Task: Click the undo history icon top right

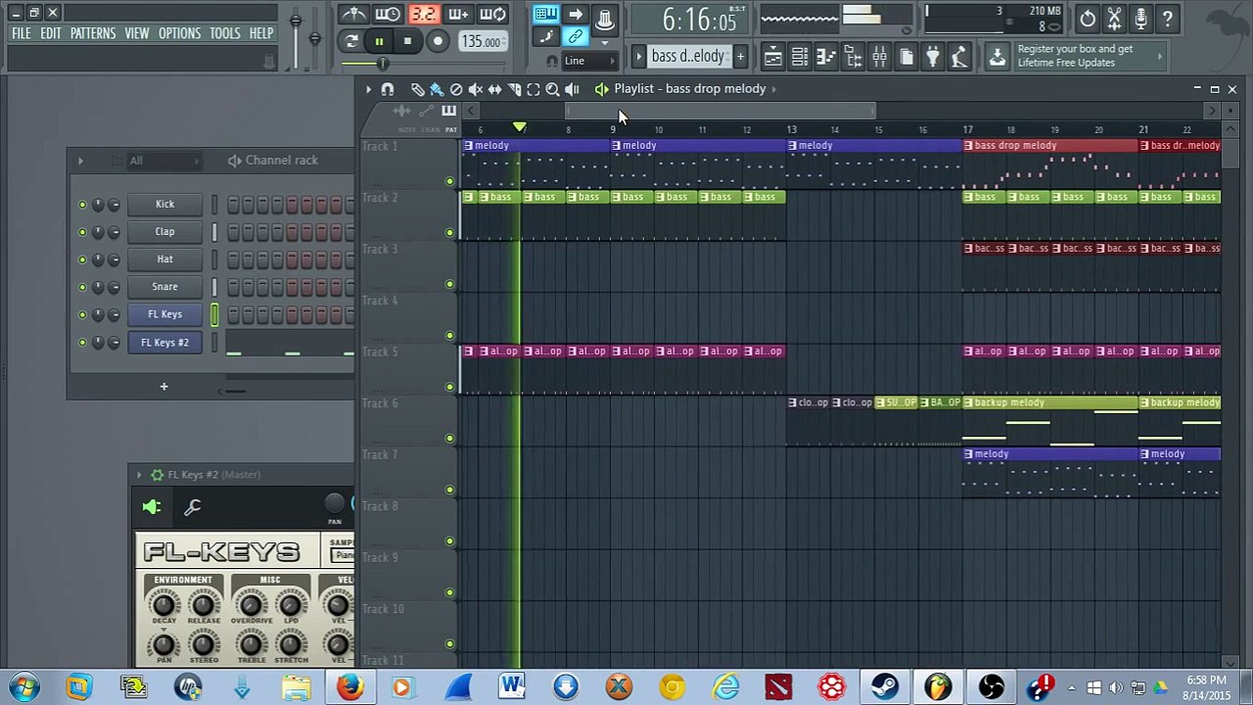Action: [1088, 19]
